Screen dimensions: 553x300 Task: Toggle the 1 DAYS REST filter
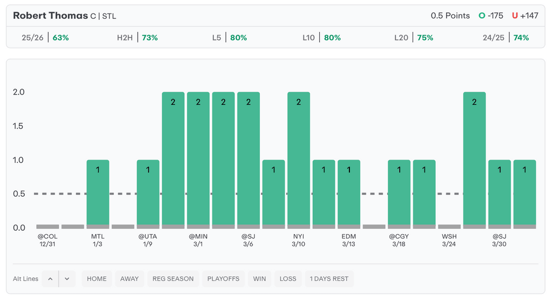(x=329, y=279)
